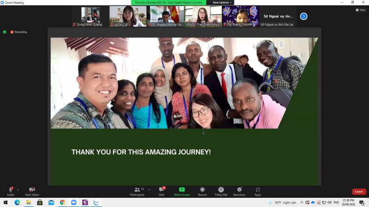
Task: Show next participants with blue arrow
Action: 304,16
